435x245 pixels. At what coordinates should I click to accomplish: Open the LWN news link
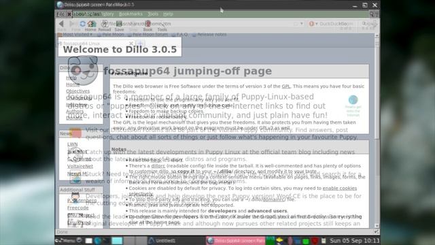pyautogui.click(x=73, y=144)
